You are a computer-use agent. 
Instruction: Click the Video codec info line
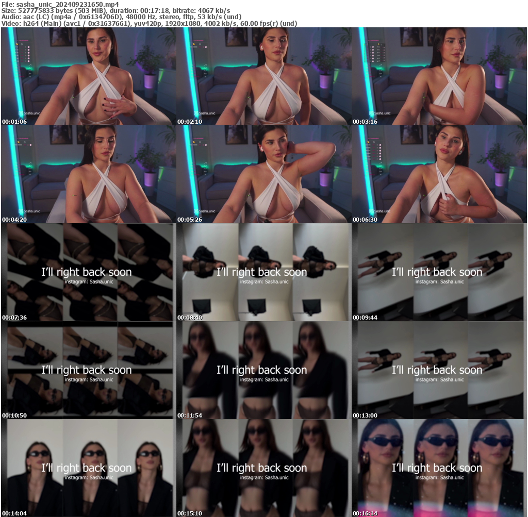click(150, 23)
